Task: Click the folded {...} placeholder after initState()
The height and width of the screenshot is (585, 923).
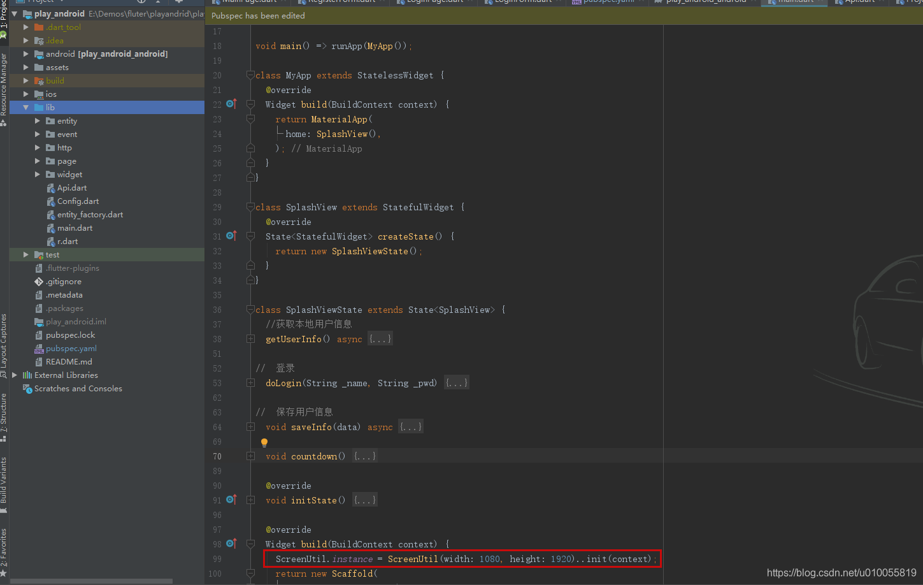Action: coord(365,500)
